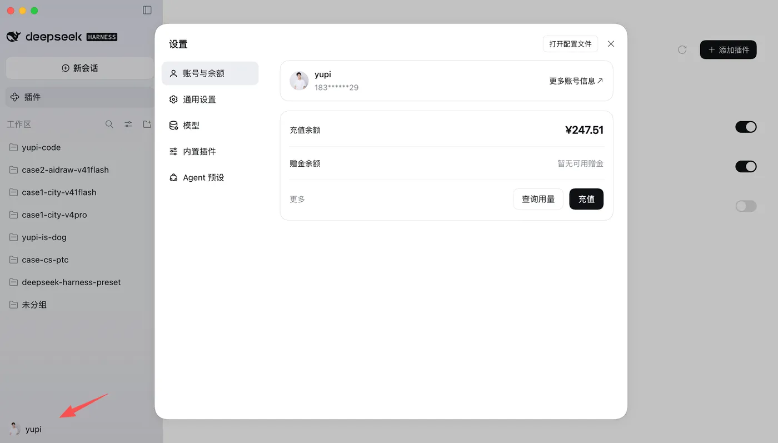778x443 pixels.
Task: Enable the third disabled plugin switch
Action: (746, 206)
